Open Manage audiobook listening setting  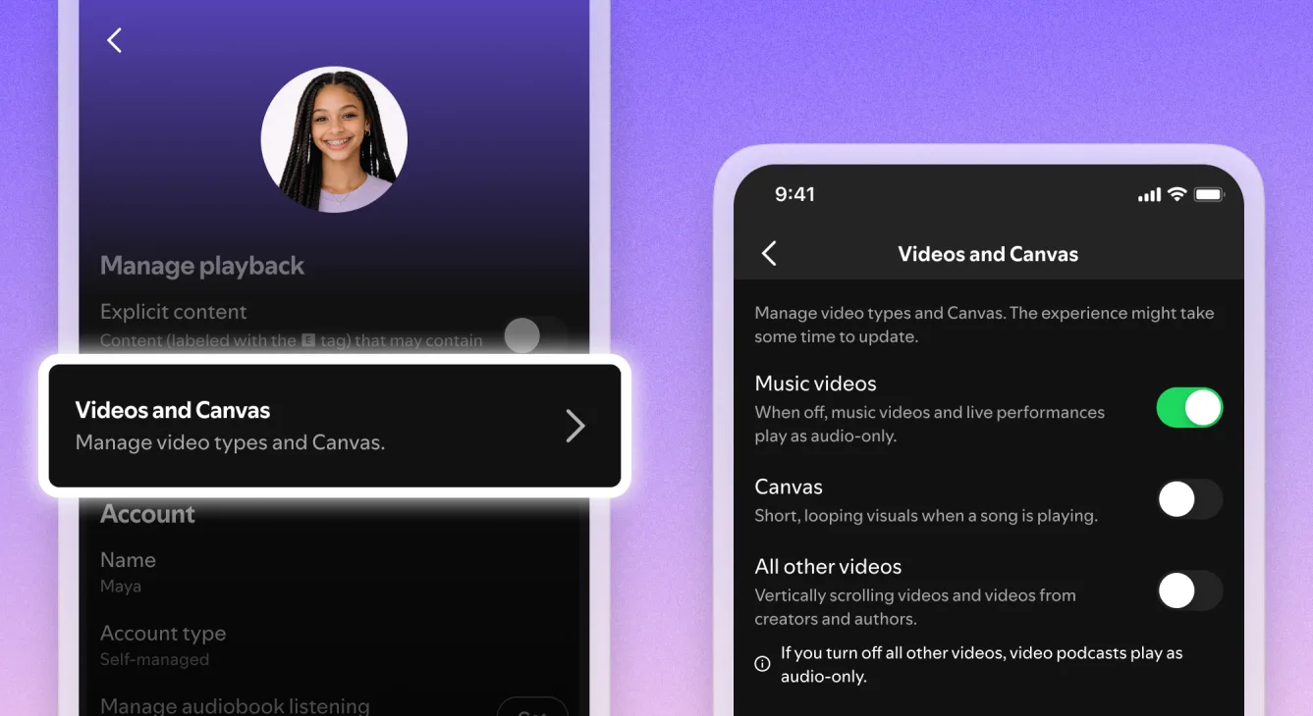tap(235, 705)
